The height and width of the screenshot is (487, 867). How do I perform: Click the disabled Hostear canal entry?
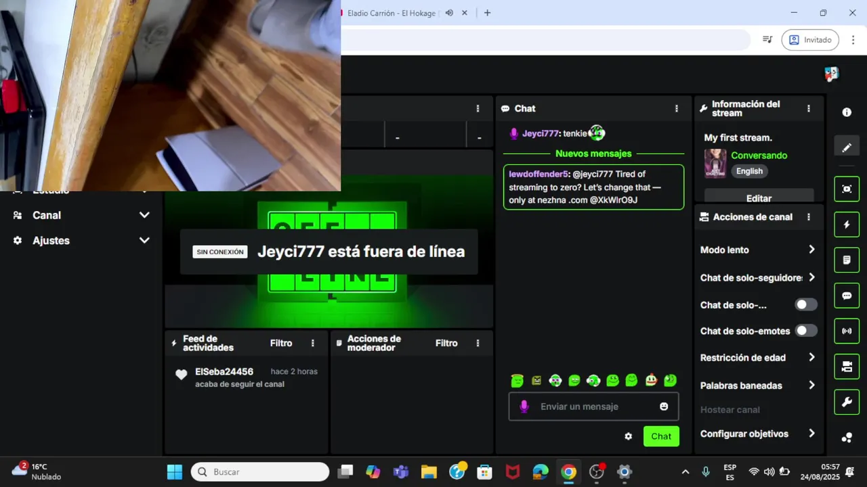click(729, 409)
